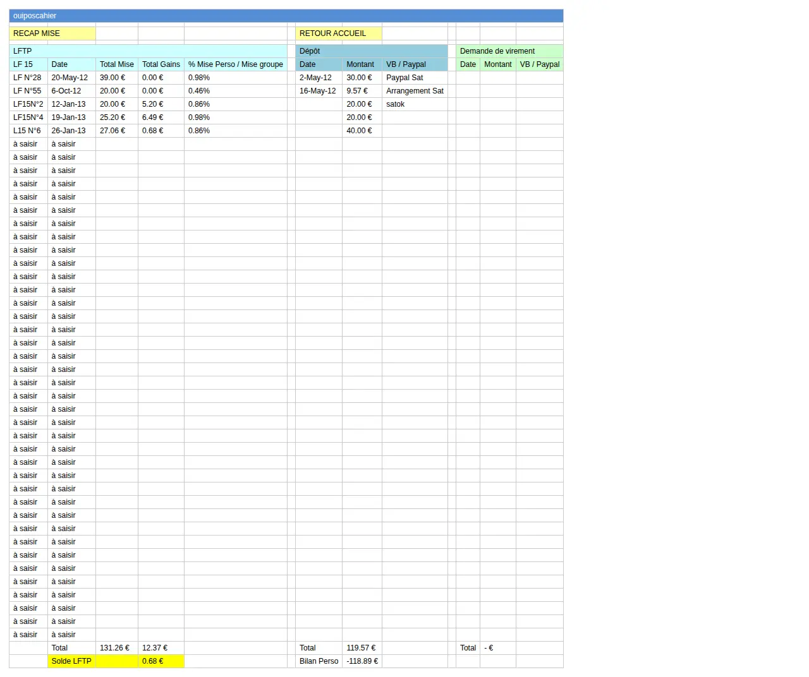Click the 0.46% percentage cell

tap(236, 91)
